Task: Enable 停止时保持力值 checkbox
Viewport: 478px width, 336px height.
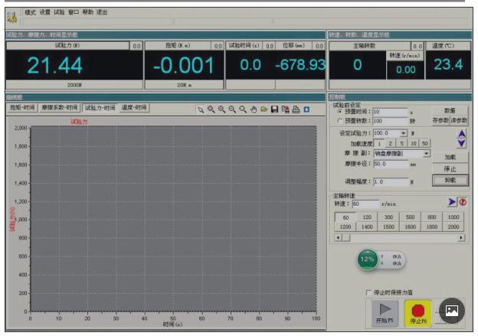Action: (368, 292)
